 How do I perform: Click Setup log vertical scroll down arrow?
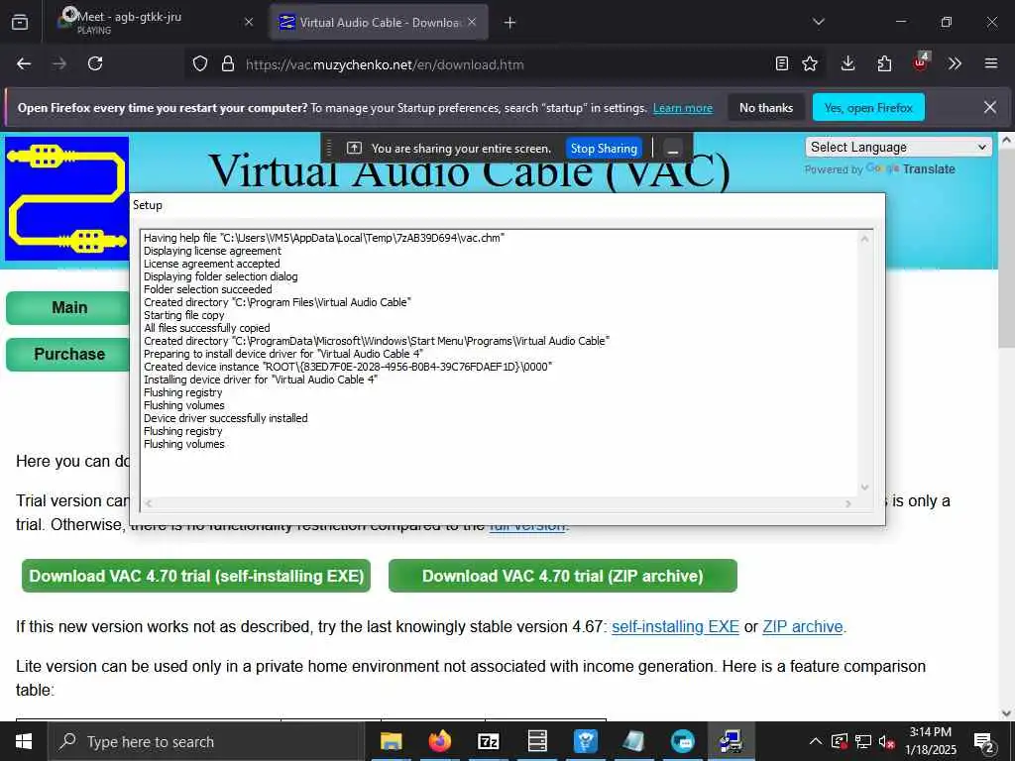864,488
